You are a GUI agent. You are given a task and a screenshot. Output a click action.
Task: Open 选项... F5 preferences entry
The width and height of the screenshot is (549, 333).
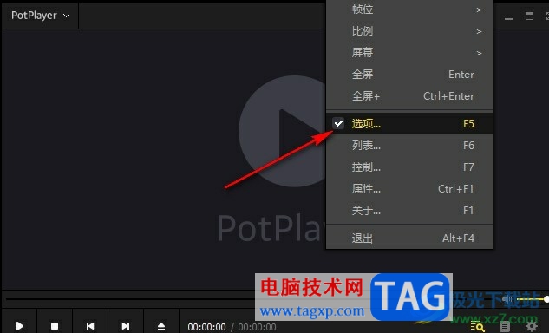coord(409,124)
